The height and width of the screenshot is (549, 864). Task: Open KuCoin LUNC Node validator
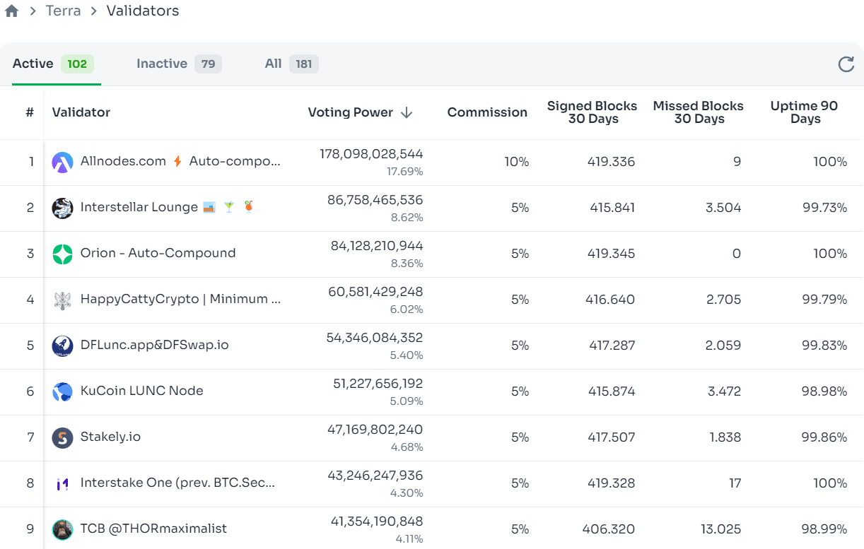[142, 391]
